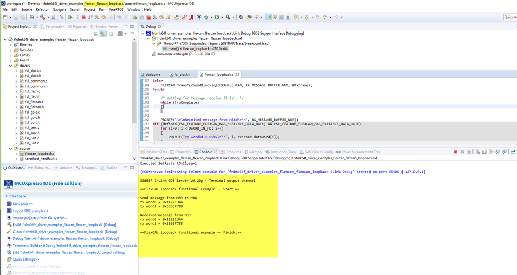The width and height of the screenshot is (517, 275).
Task: Click the editor horizontal scrollbar left arrow
Action: pyautogui.click(x=154, y=143)
